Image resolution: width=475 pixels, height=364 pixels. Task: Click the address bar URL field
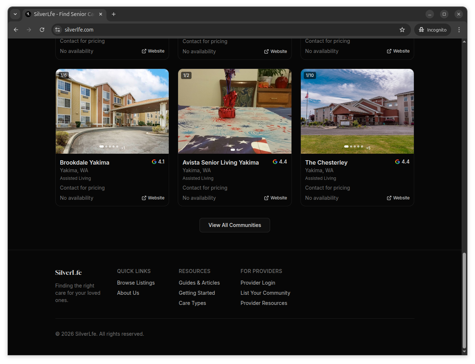[217, 30]
